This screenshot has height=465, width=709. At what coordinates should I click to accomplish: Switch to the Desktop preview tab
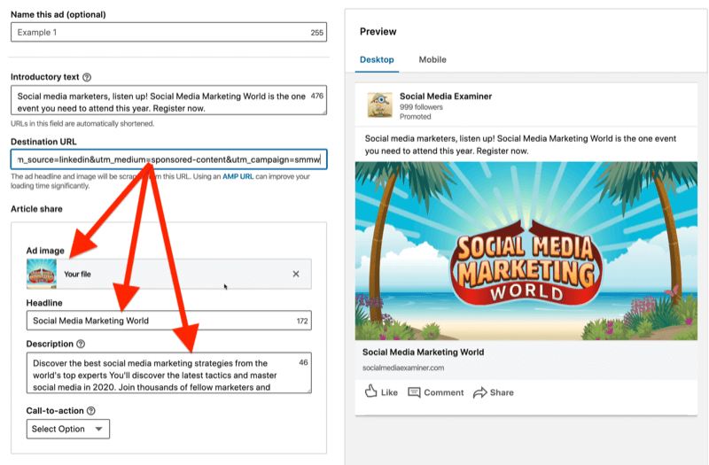(x=377, y=59)
